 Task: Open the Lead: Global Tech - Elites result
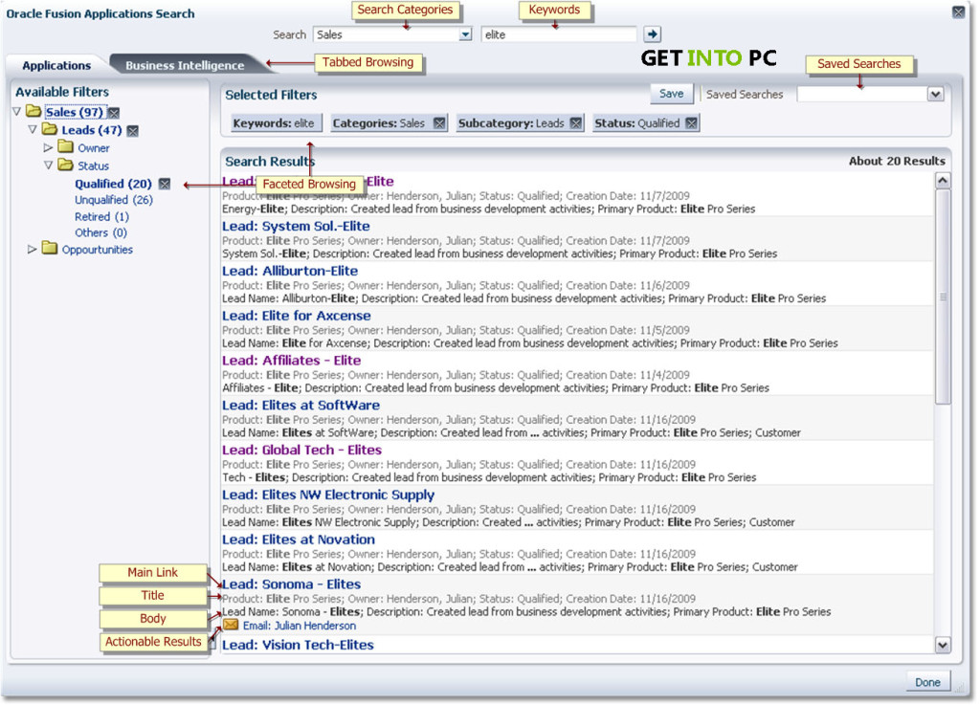click(301, 451)
